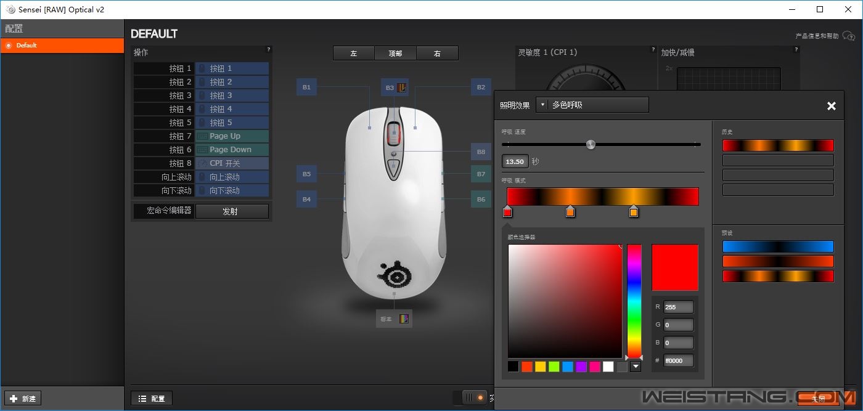Click the hex color field ff0000
This screenshot has height=411, width=863.
678,360
